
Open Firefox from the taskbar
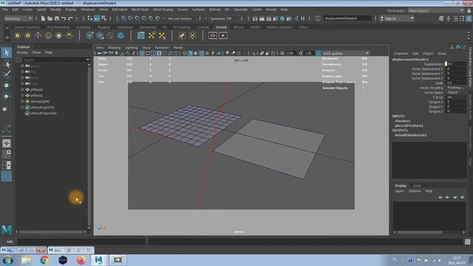[x=81, y=260]
